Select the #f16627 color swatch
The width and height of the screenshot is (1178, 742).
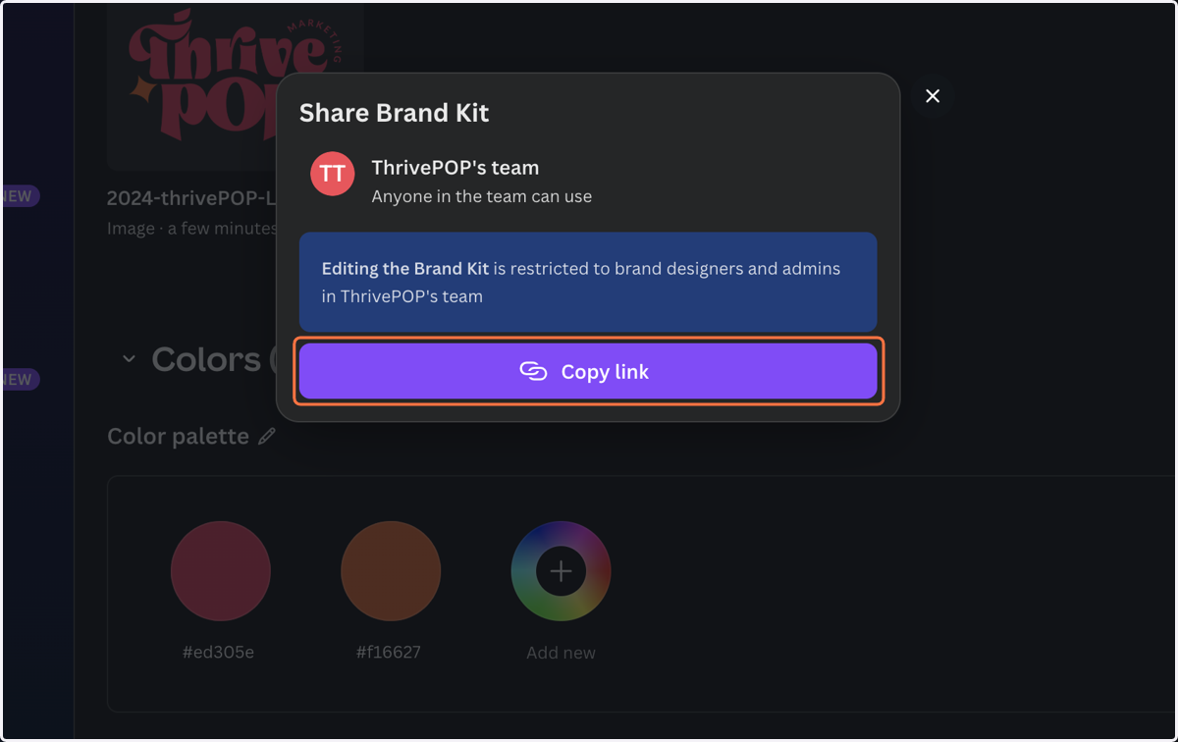tap(391, 571)
